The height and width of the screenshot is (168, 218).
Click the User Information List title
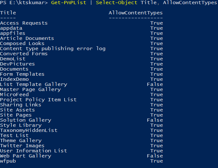(34, 151)
